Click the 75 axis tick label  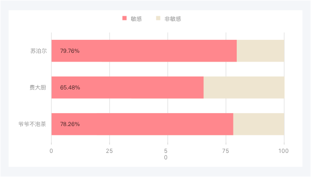pyautogui.click(x=226, y=151)
